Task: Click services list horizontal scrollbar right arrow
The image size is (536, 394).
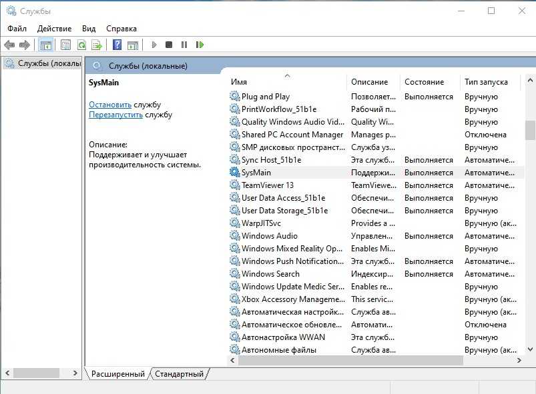Action: click(519, 360)
